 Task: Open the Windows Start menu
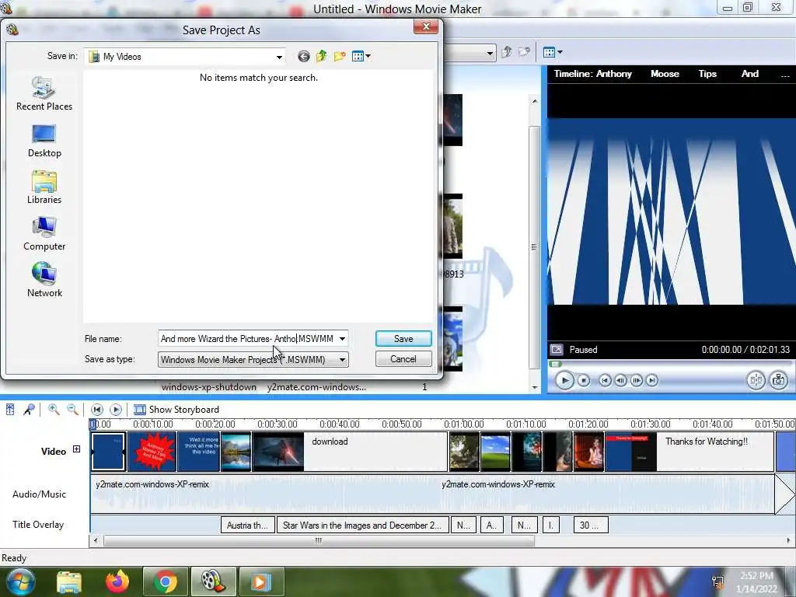[20, 581]
